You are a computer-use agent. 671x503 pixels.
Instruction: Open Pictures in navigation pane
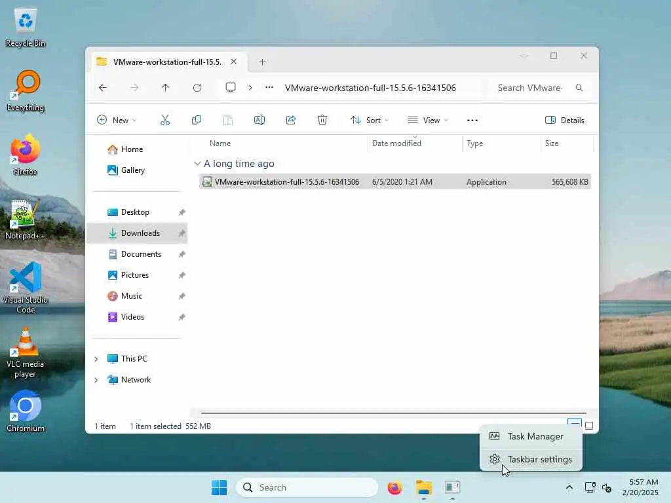click(135, 275)
